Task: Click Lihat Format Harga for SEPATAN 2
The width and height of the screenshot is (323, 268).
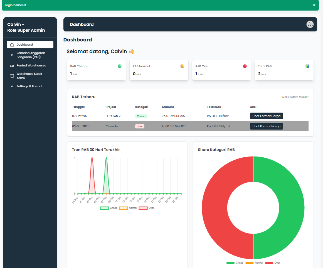Action: (x=266, y=116)
